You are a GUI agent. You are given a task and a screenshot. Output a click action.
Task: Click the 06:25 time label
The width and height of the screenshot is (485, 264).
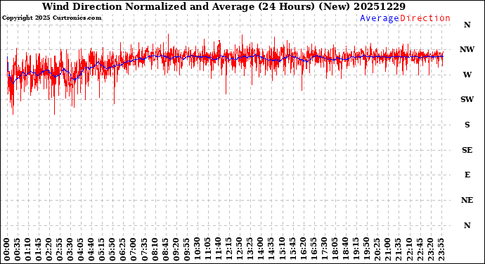pyautogui.click(x=122, y=249)
